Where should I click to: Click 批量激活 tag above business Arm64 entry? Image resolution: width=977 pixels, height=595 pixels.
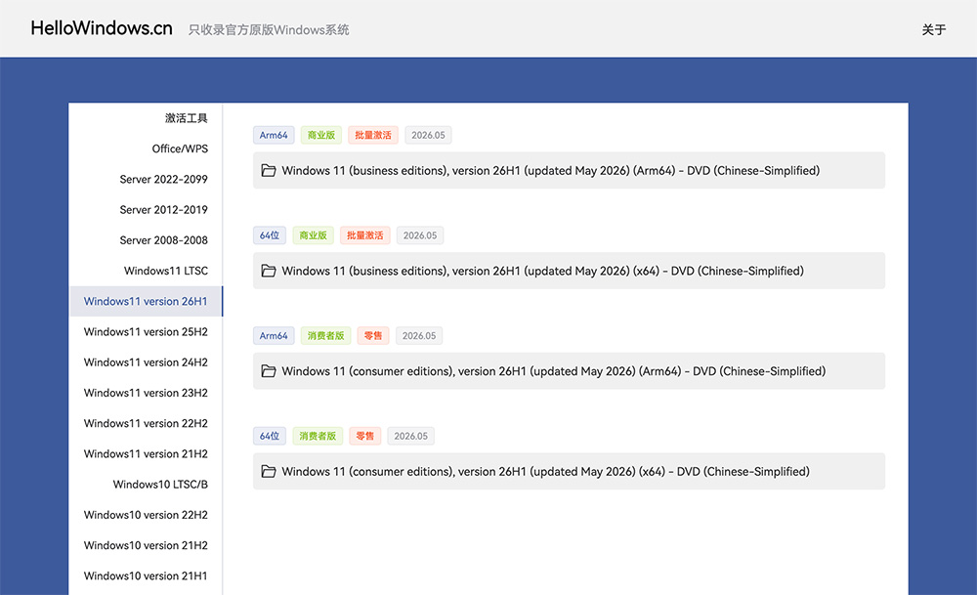[x=373, y=135]
